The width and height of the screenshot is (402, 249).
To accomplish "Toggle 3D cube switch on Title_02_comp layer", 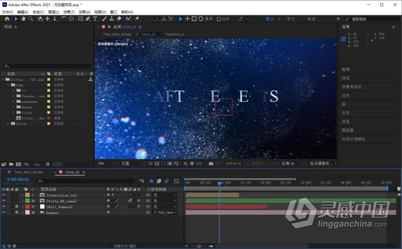I will 138,201.
